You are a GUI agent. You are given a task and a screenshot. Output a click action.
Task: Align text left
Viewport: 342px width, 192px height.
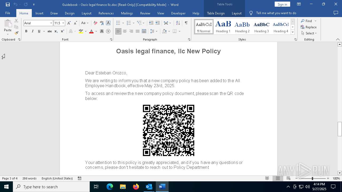point(118,31)
